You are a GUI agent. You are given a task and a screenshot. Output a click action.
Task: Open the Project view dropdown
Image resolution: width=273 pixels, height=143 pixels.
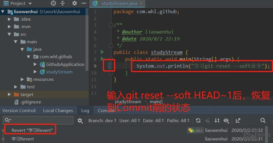(x=30, y=3)
